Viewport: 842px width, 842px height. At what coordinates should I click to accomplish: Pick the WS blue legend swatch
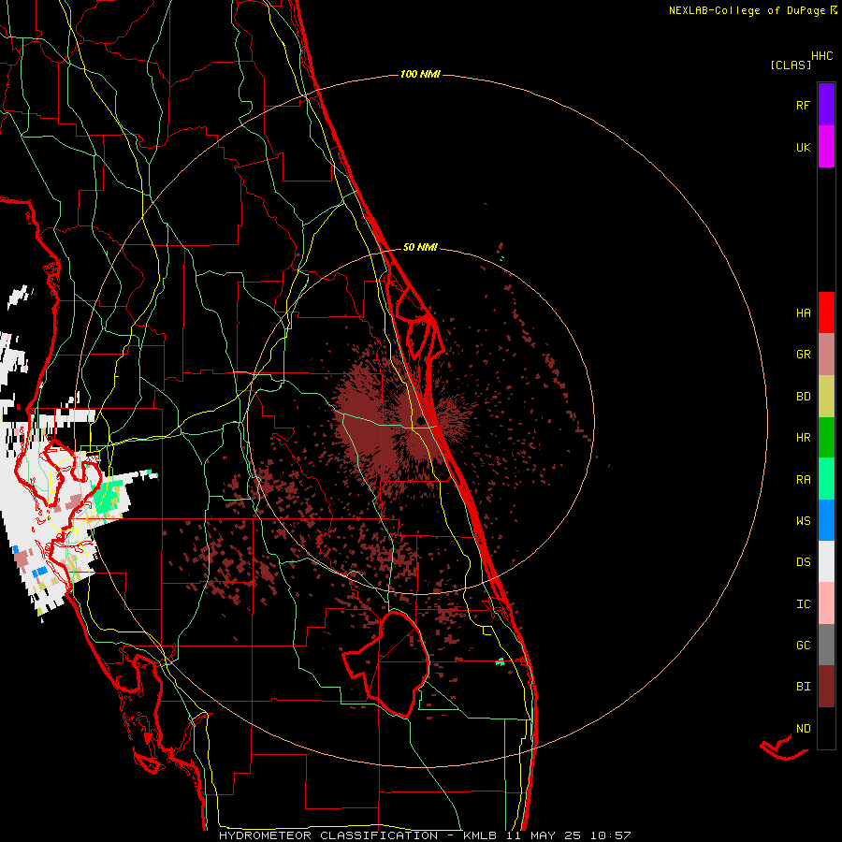click(826, 520)
